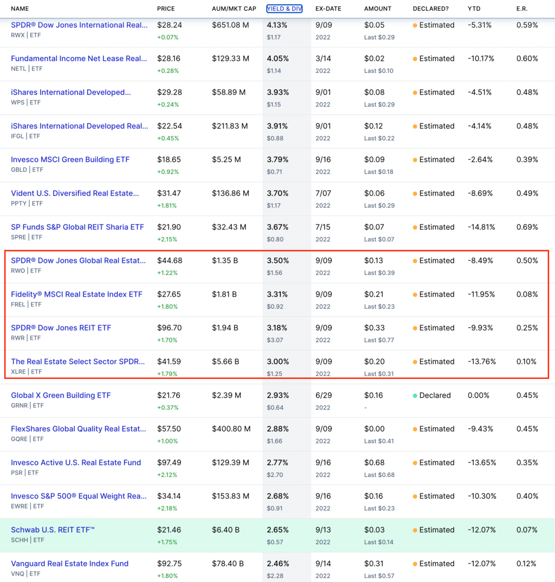
Task: Click the $651.08 M market cap value
Action: coord(231,25)
